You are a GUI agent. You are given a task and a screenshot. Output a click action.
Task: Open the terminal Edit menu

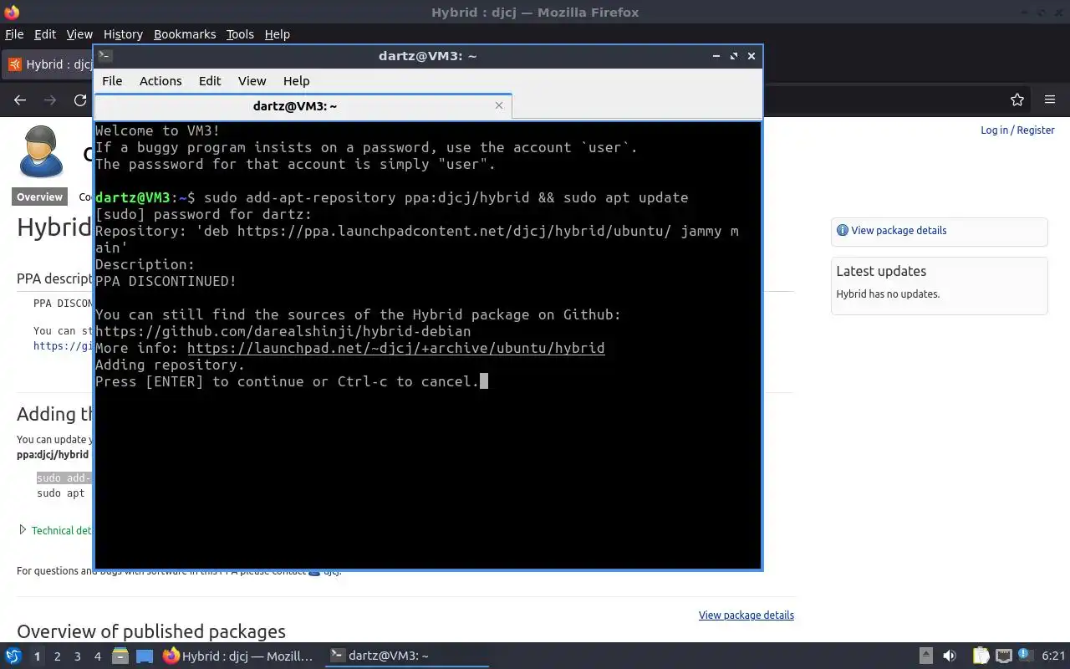point(210,81)
